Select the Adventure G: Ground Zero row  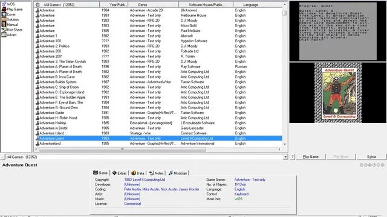158,107
